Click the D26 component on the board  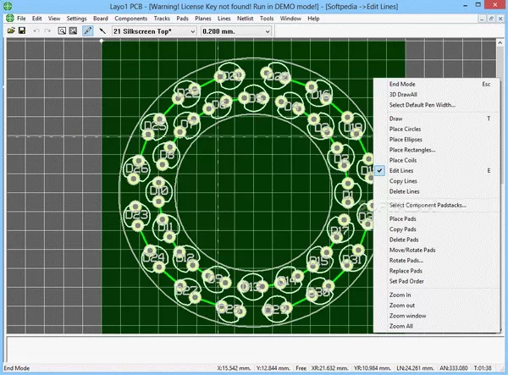(136, 168)
